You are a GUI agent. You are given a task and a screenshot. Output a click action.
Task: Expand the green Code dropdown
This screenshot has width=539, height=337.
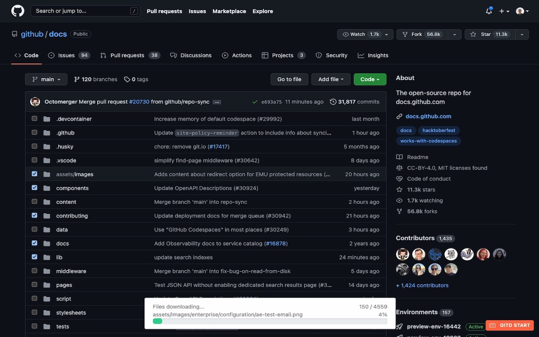pos(370,79)
